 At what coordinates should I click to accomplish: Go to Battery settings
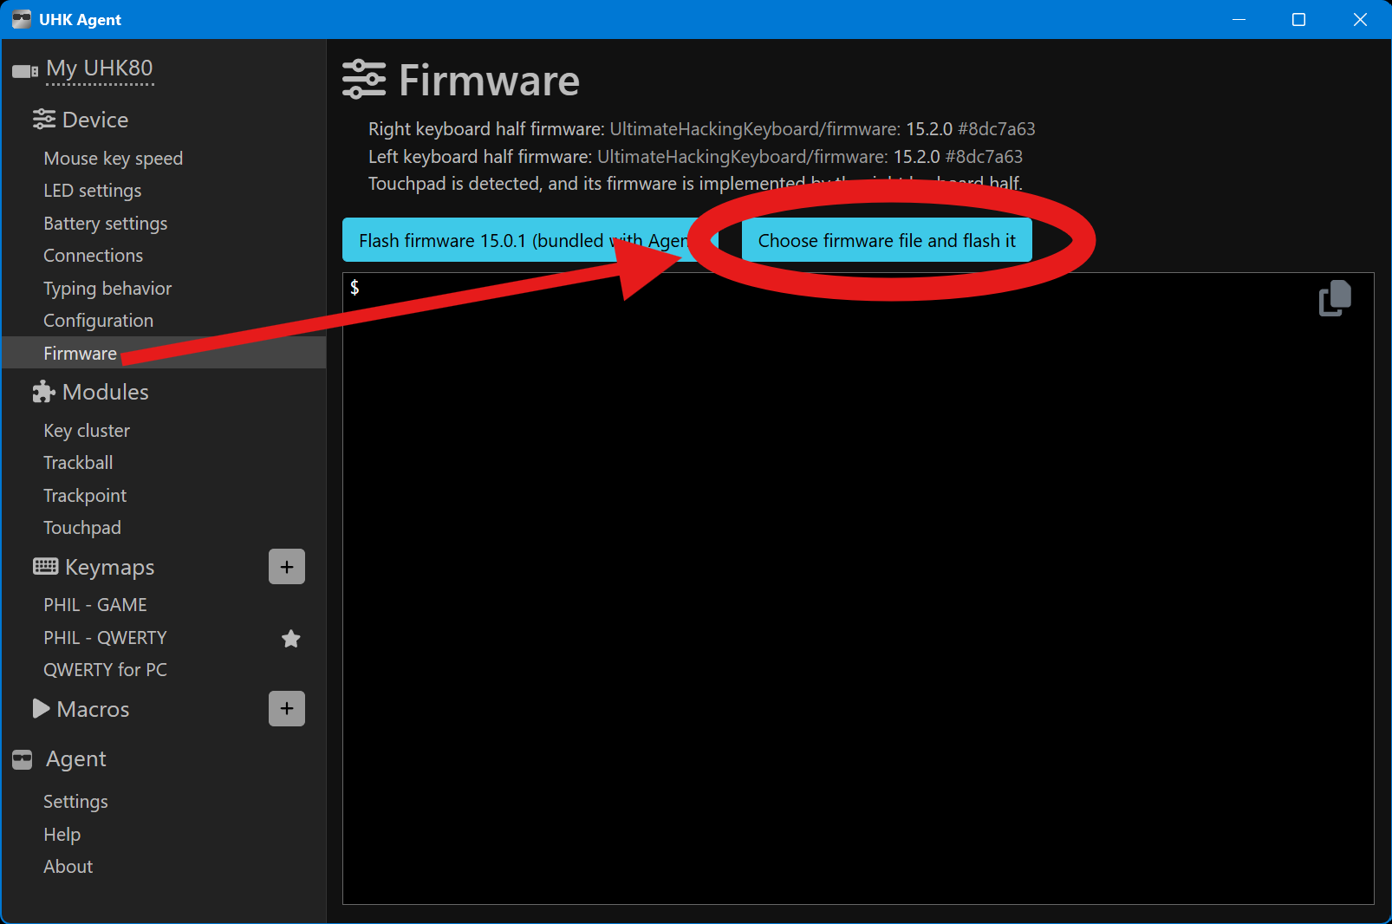tap(106, 224)
